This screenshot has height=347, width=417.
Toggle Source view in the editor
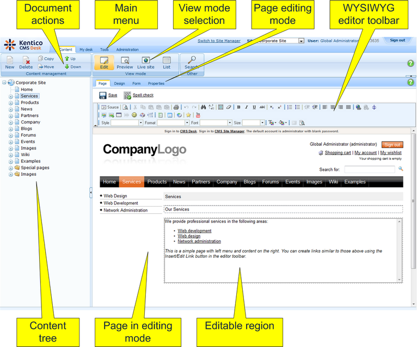tap(109, 107)
